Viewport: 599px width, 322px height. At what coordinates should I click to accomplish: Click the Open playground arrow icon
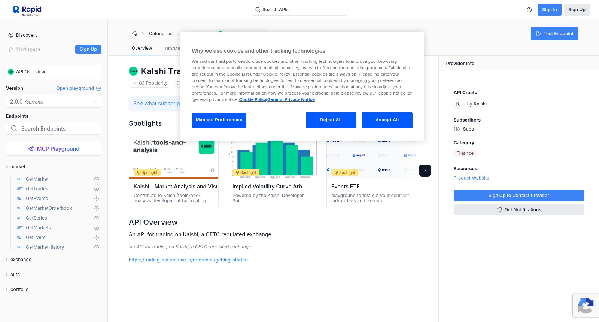coord(98,88)
